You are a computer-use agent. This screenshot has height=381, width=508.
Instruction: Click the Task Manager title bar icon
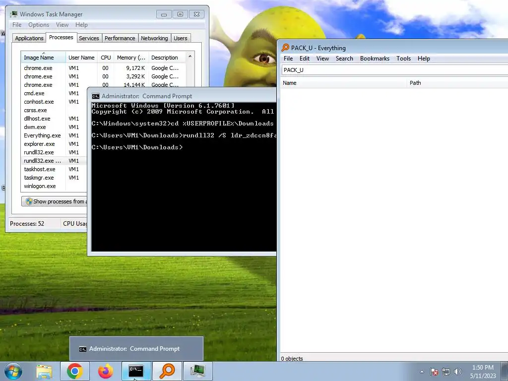tap(13, 14)
